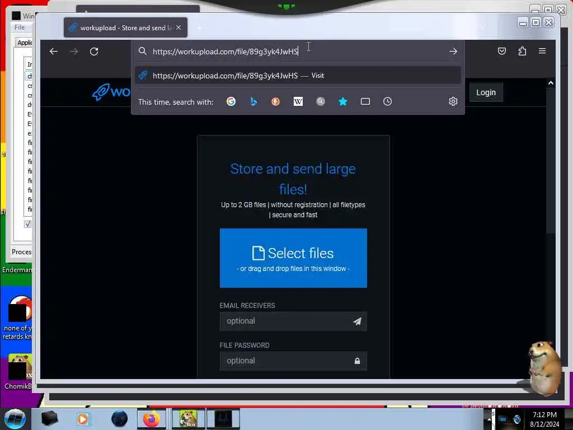
Task: Click the Email Receivers optional field
Action: point(293,321)
